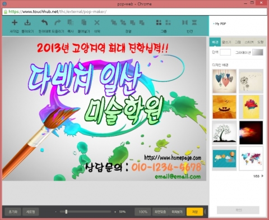Click the browser address bar URL
The height and width of the screenshot is (220, 269).
58,12
